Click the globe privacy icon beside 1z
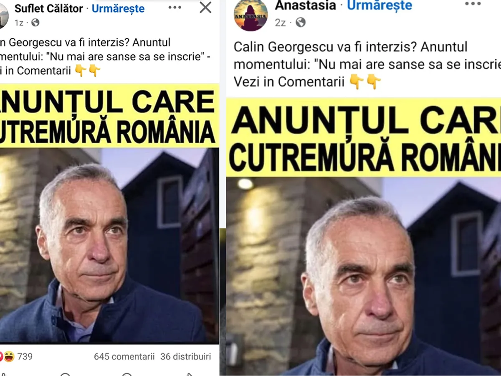 [35, 23]
